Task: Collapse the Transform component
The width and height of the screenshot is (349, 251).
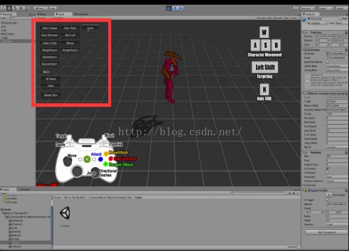Action: pyautogui.click(x=303, y=32)
